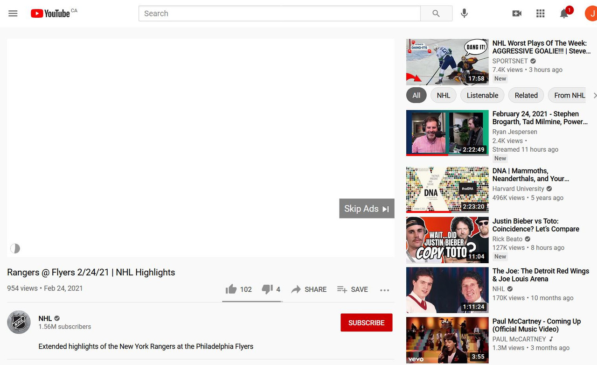Image resolution: width=597 pixels, height=365 pixels.
Task: Open NHL Worst Plays thumbnail
Action: pyautogui.click(x=447, y=62)
